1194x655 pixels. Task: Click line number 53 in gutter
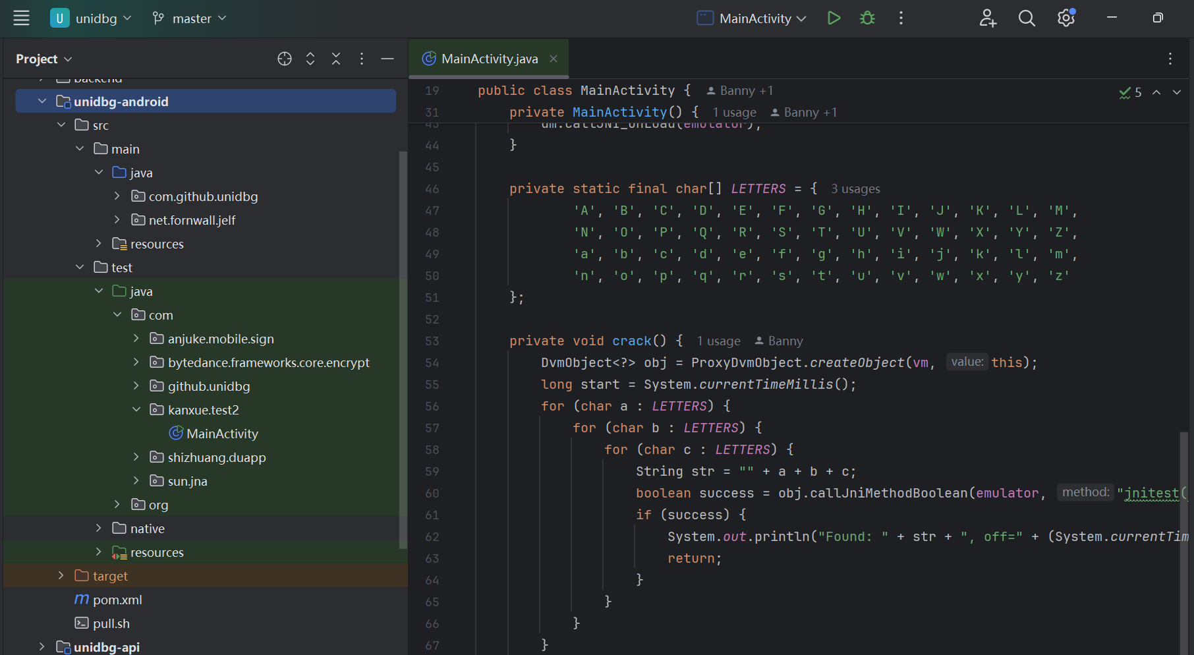432,341
